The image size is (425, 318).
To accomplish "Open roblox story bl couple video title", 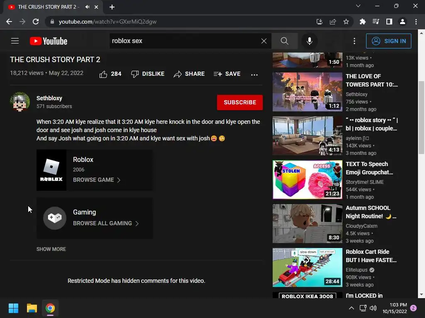I will [x=371, y=124].
